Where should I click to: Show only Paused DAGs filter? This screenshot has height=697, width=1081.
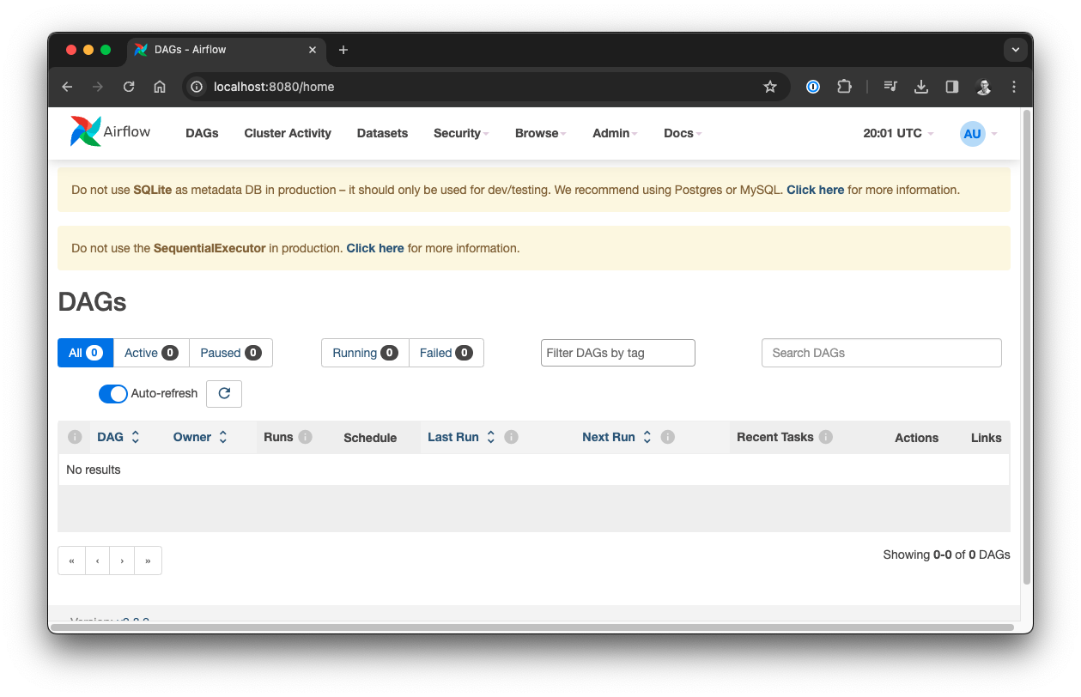230,353
